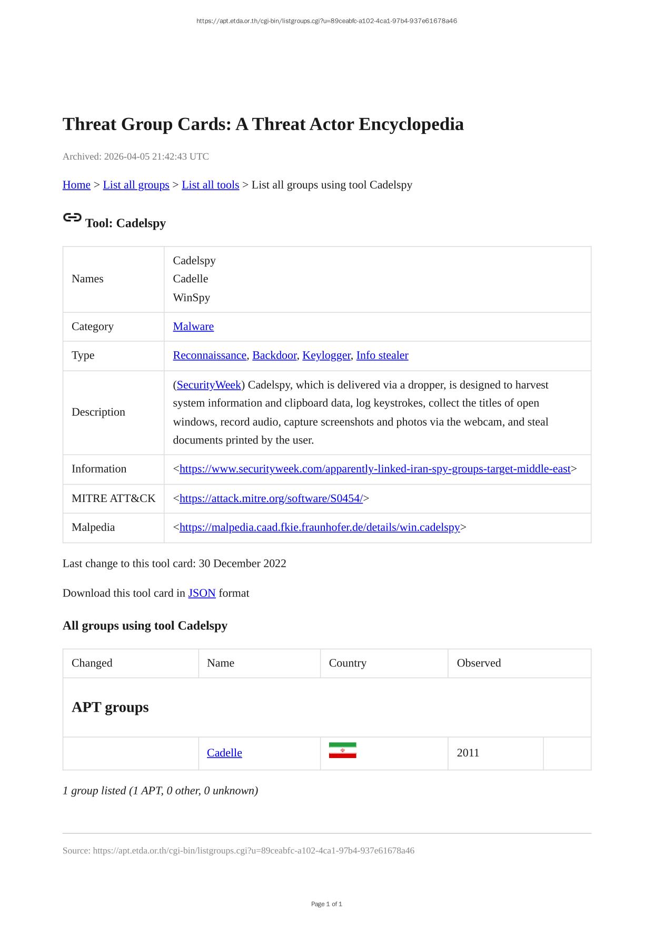Open the Keylogger type link
This screenshot has height=925, width=654.
tap(326, 356)
